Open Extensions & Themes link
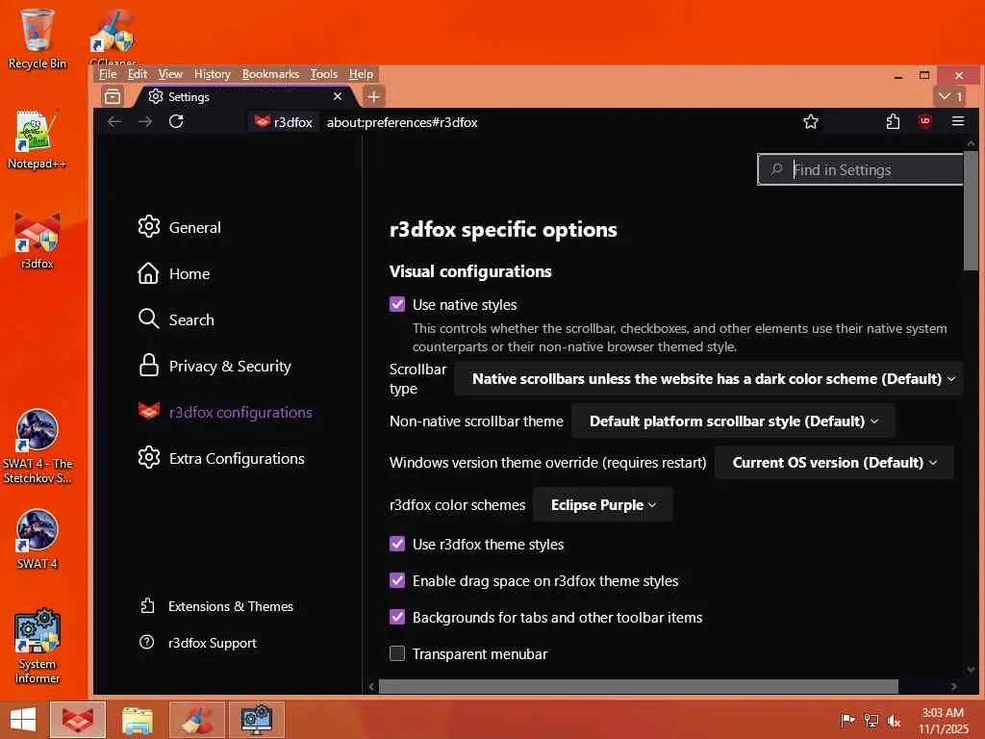Viewport: 985px width, 739px height. 216,606
